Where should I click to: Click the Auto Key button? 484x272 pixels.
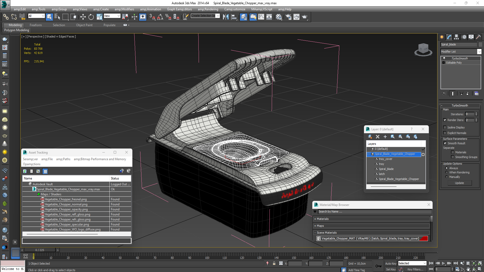(x=391, y=263)
